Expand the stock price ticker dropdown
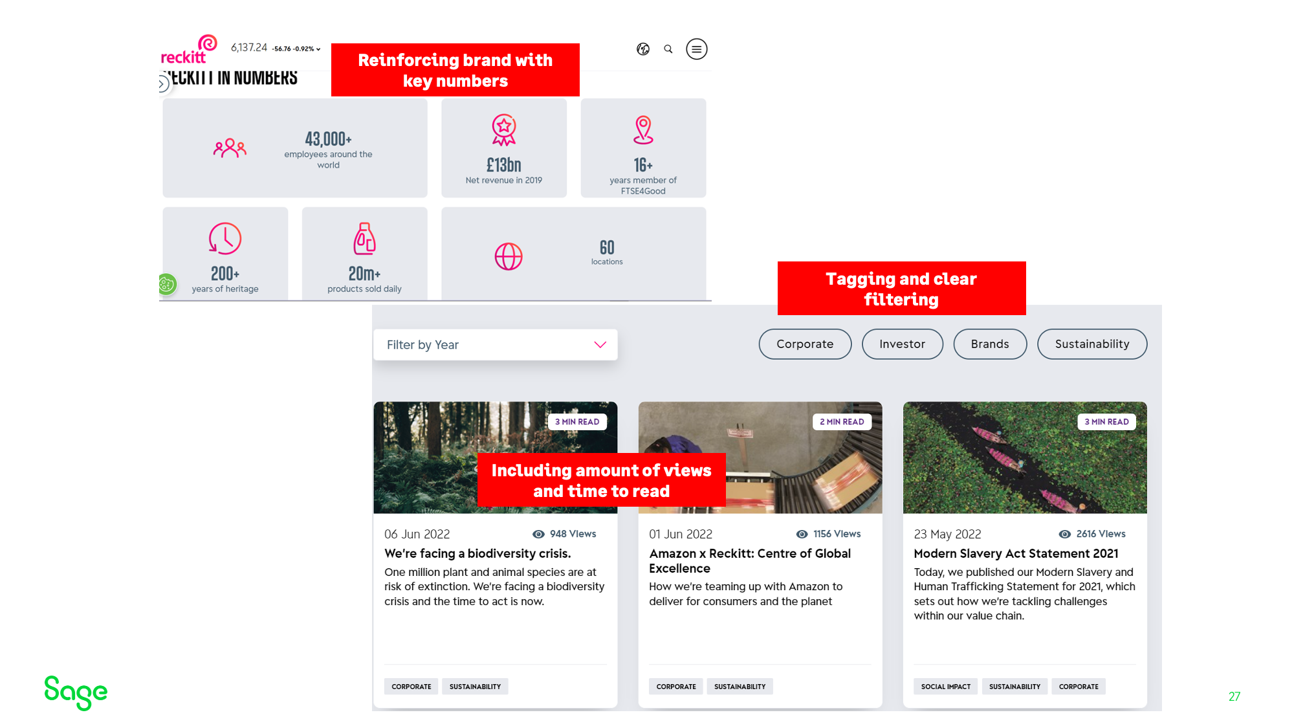1294x728 pixels. click(318, 49)
